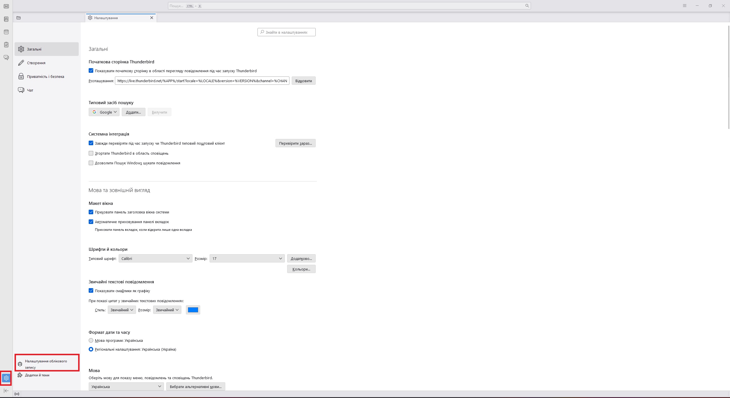Open the Calendar space icon
This screenshot has height=398, width=730.
point(6,32)
